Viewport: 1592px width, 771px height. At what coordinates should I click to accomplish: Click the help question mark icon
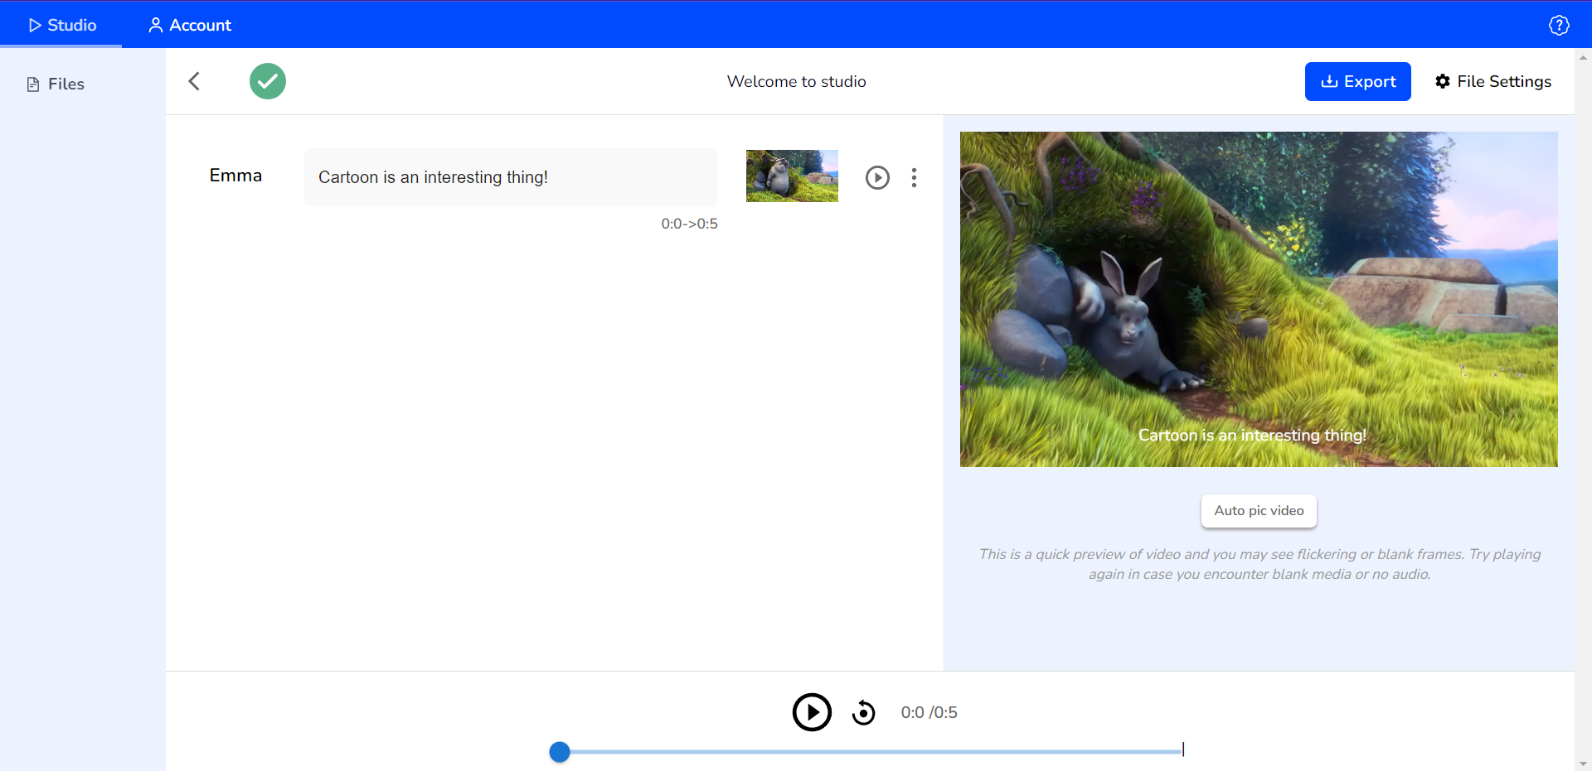pos(1559,25)
